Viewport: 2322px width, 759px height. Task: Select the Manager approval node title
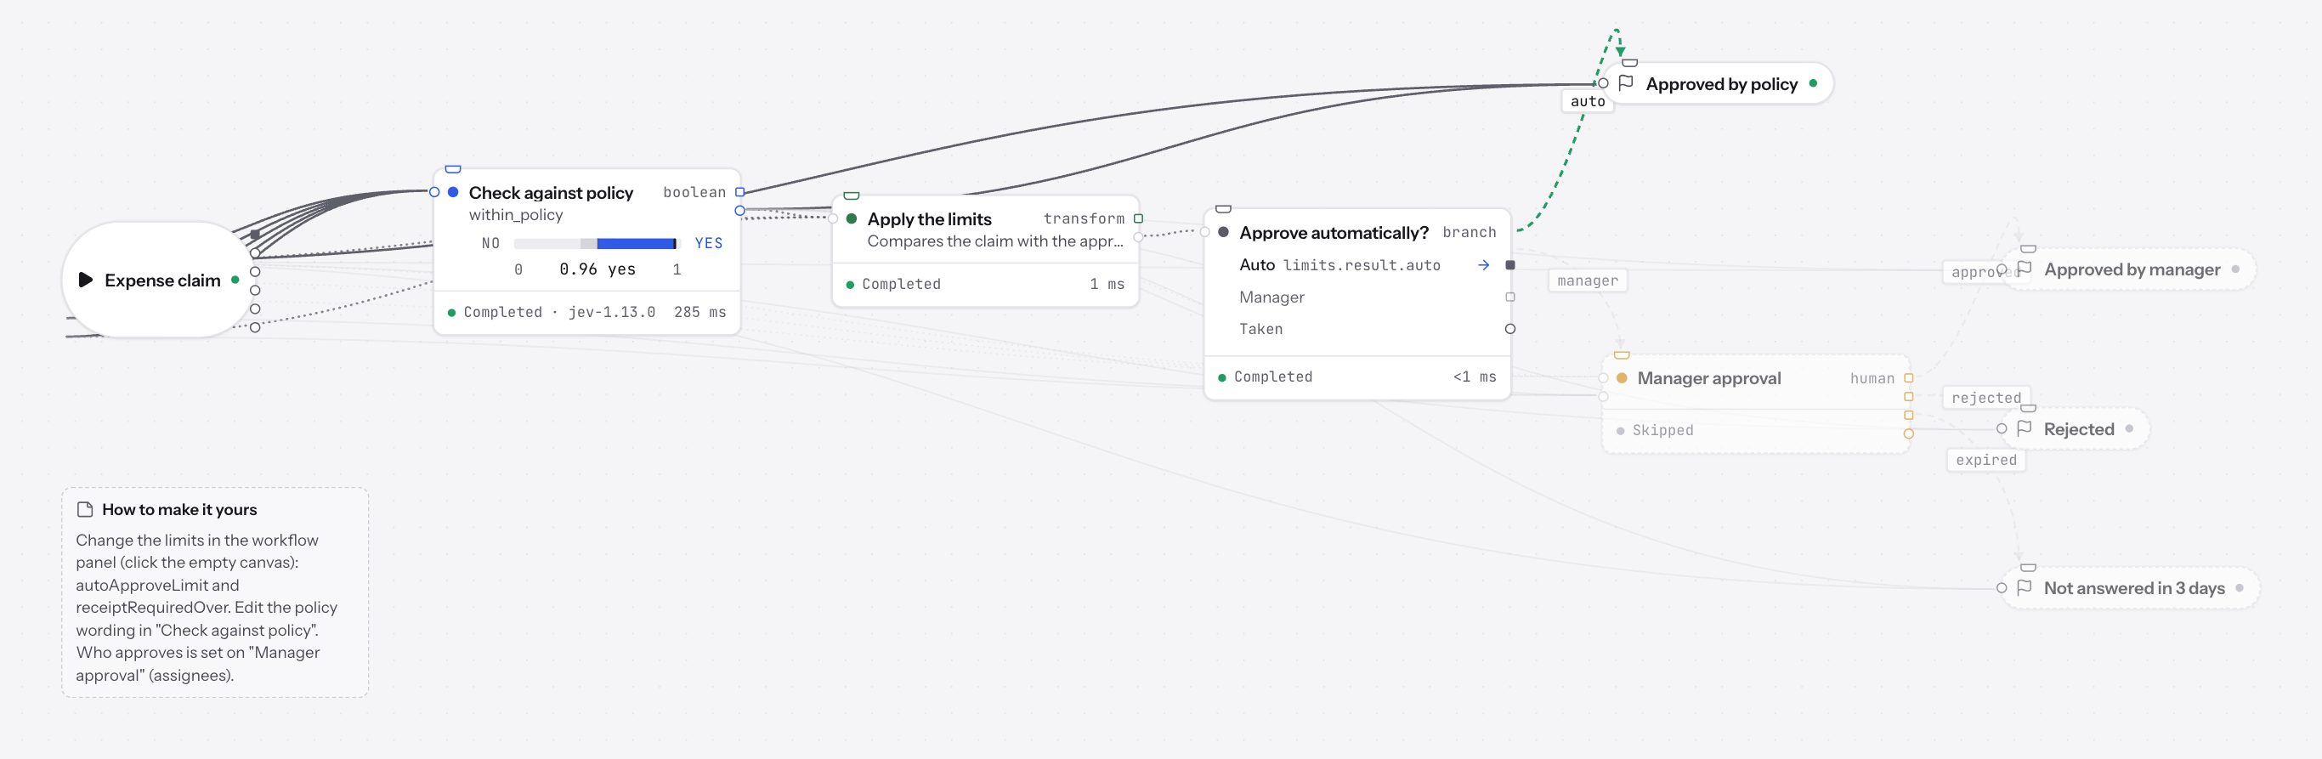point(1709,377)
